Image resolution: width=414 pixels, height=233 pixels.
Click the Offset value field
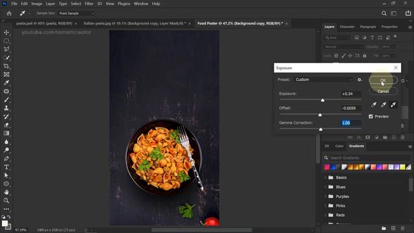[x=351, y=108]
